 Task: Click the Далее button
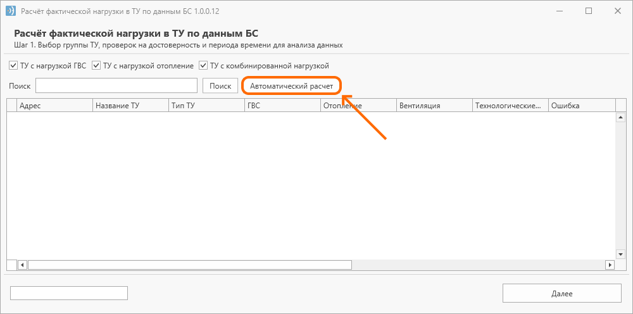pos(562,293)
